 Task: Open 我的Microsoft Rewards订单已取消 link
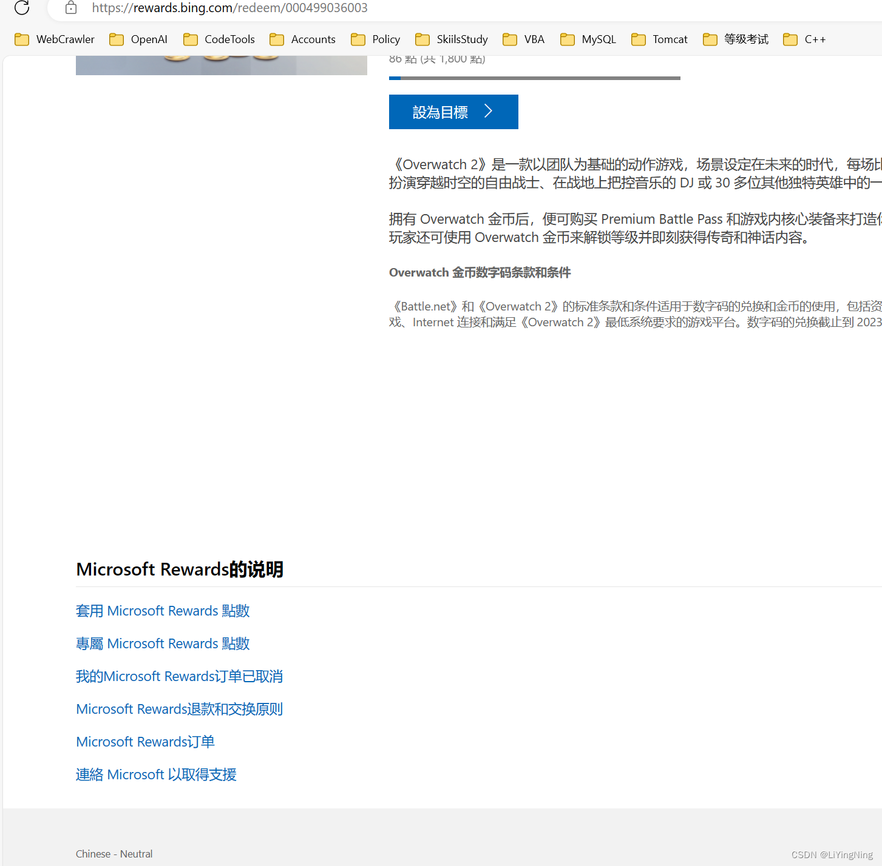pos(180,676)
